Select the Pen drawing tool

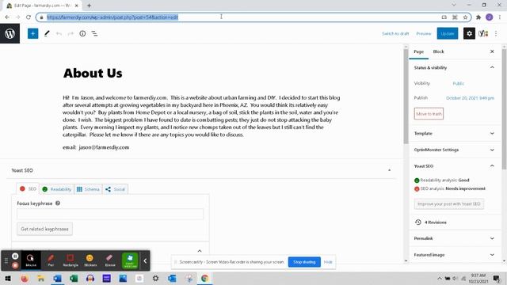51,260
